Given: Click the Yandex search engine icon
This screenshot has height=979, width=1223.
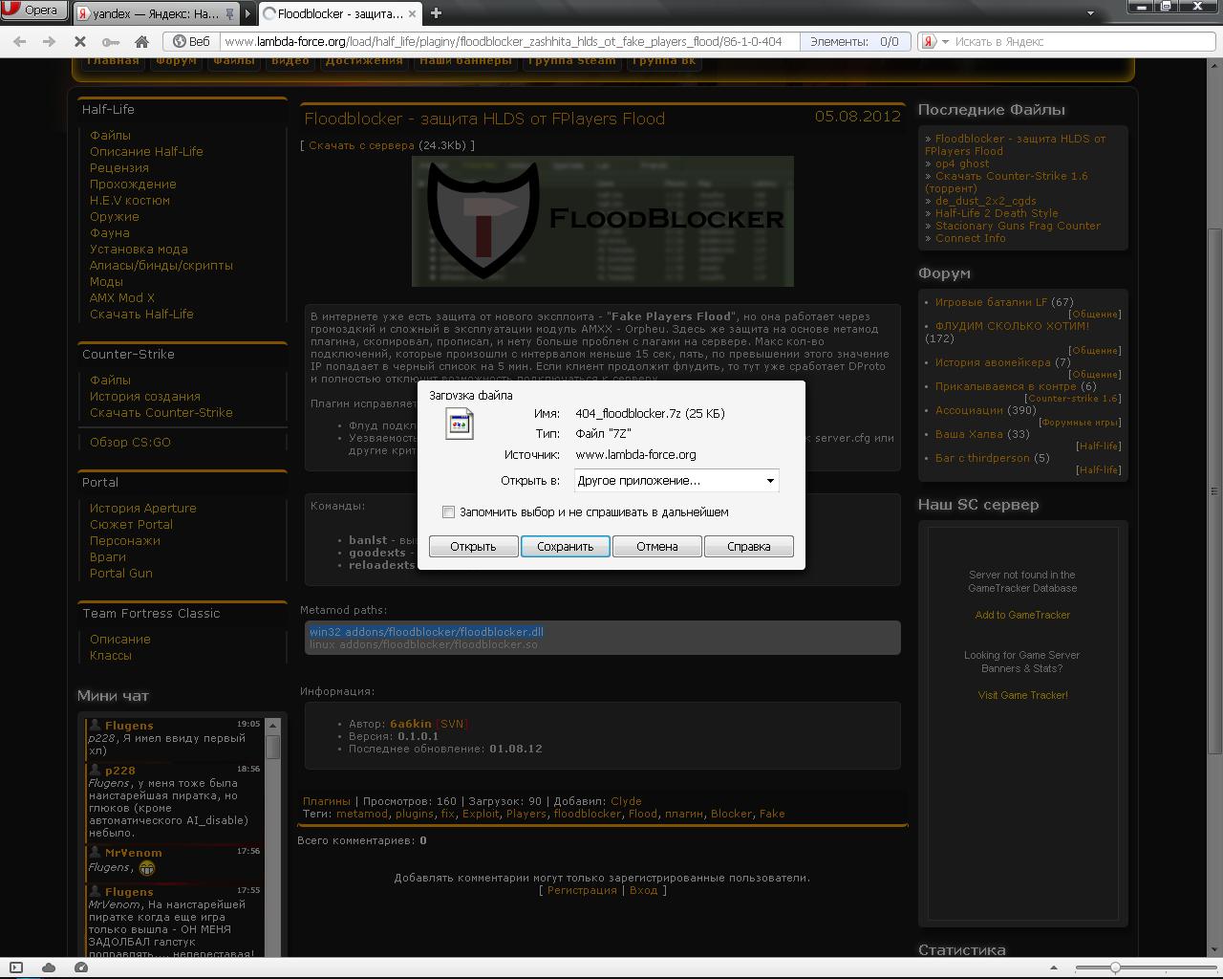Looking at the screenshot, I should pyautogui.click(x=929, y=42).
